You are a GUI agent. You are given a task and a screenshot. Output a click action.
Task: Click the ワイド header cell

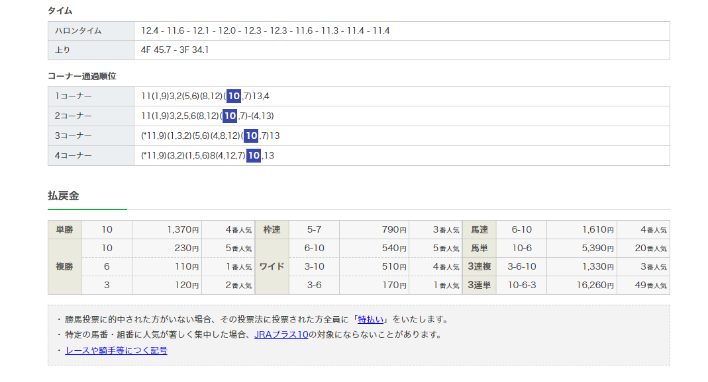pos(272,267)
